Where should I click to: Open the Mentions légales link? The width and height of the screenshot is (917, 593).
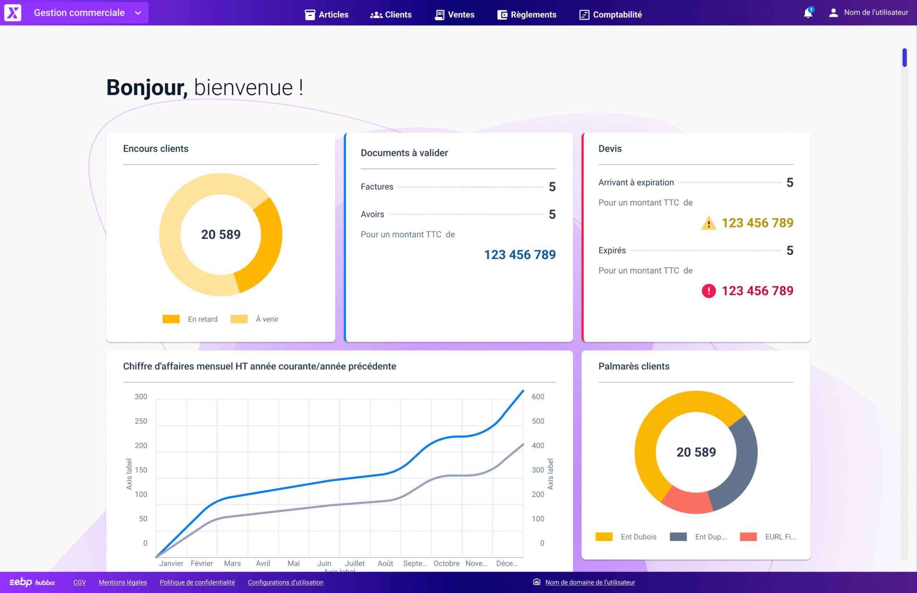[123, 582]
